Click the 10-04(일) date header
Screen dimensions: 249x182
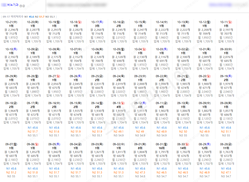coord(140,49)
